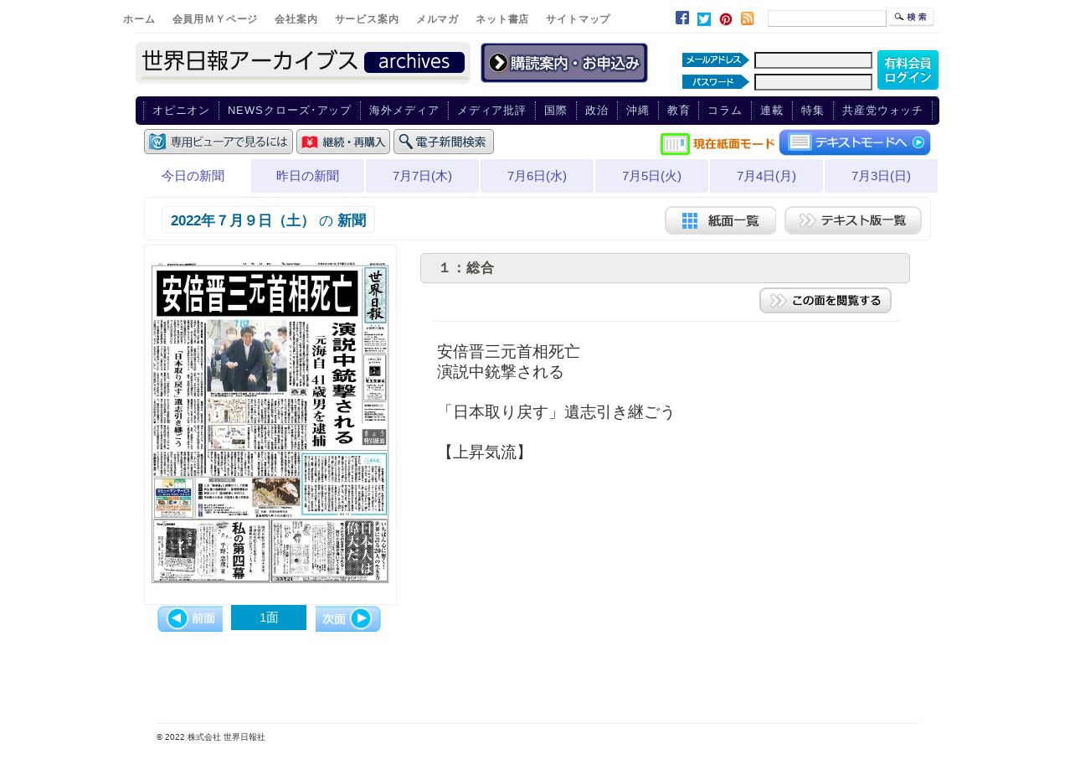This screenshot has height=765, width=1075.
Task: Open サイトマップ link
Action: click(578, 19)
